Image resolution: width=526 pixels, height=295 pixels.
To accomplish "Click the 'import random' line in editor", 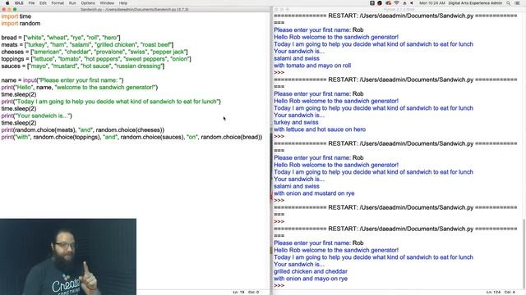I will (x=21, y=24).
